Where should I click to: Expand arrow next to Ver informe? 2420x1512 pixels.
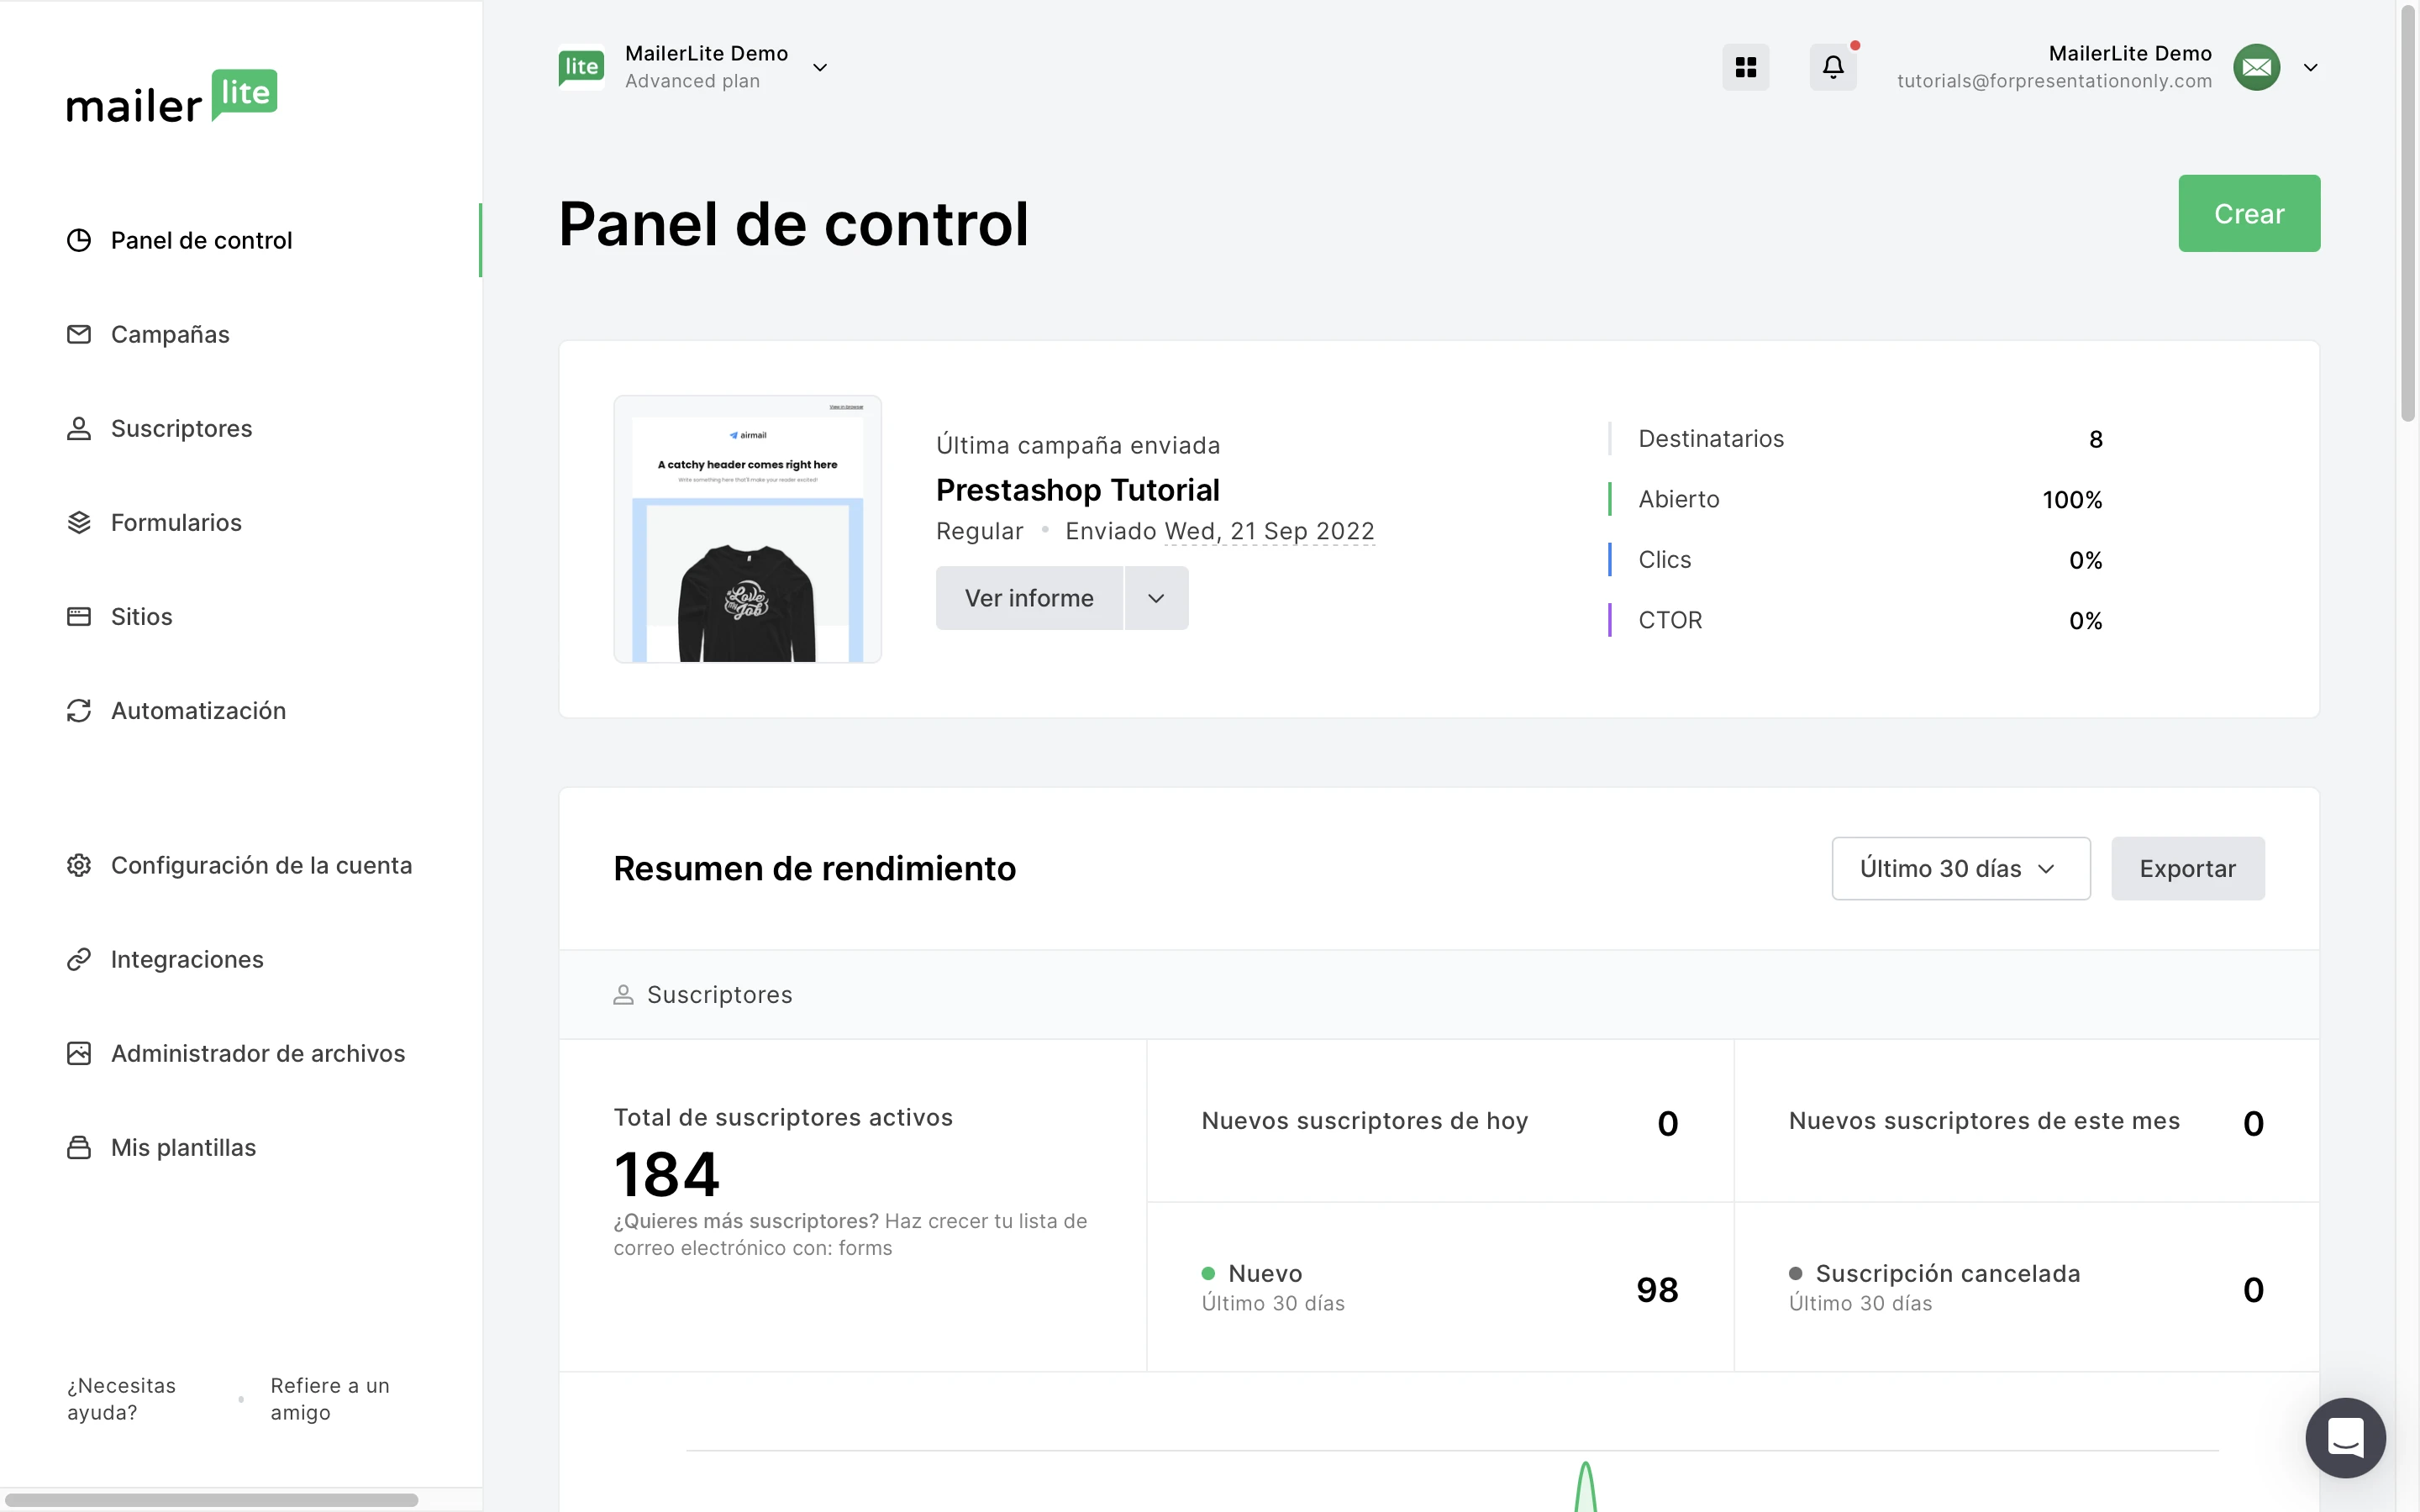click(1156, 598)
